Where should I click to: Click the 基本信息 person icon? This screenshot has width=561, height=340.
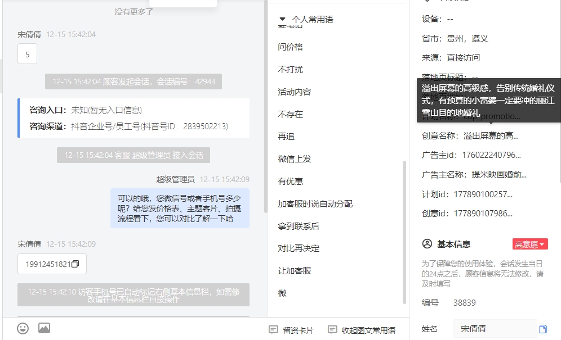(427, 244)
